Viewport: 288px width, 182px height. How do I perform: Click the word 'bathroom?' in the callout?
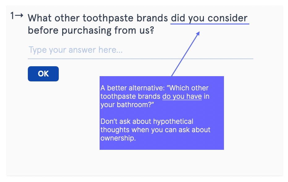(135, 105)
